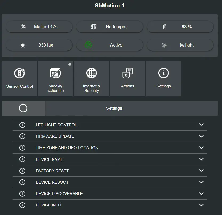Screen dimensions: 222x215
Task: Open the Weekly schedule panel
Action: click(x=55, y=78)
